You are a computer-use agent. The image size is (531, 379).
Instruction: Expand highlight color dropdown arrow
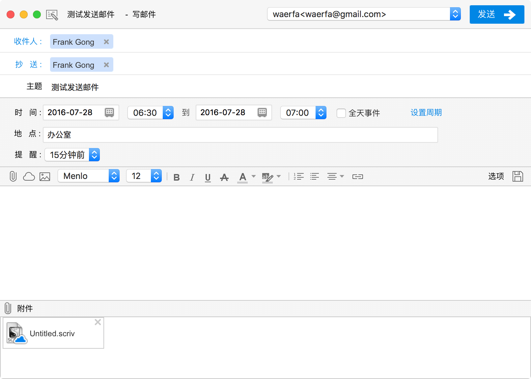pos(279,176)
